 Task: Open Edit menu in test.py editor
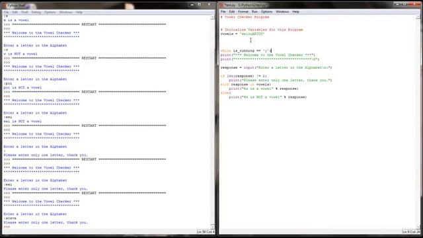coord(232,12)
